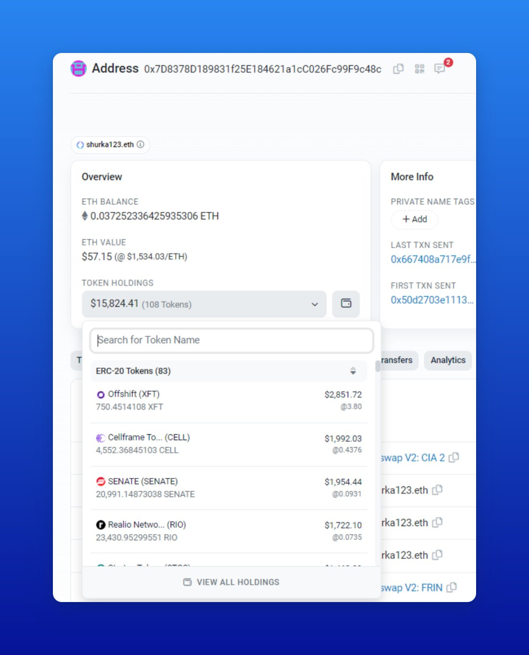The height and width of the screenshot is (655, 529).
Task: Copy the address to clipboard
Action: click(x=398, y=69)
